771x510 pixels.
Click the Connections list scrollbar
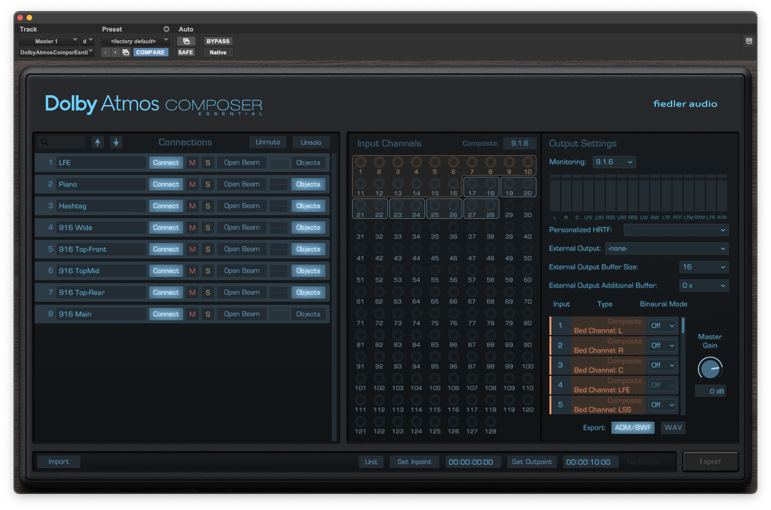(x=335, y=297)
